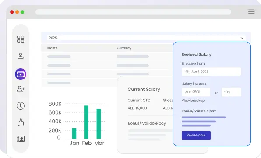The image size is (261, 158).
Task: Open the dashboard grid icon in sidebar
Action: click(x=21, y=39)
